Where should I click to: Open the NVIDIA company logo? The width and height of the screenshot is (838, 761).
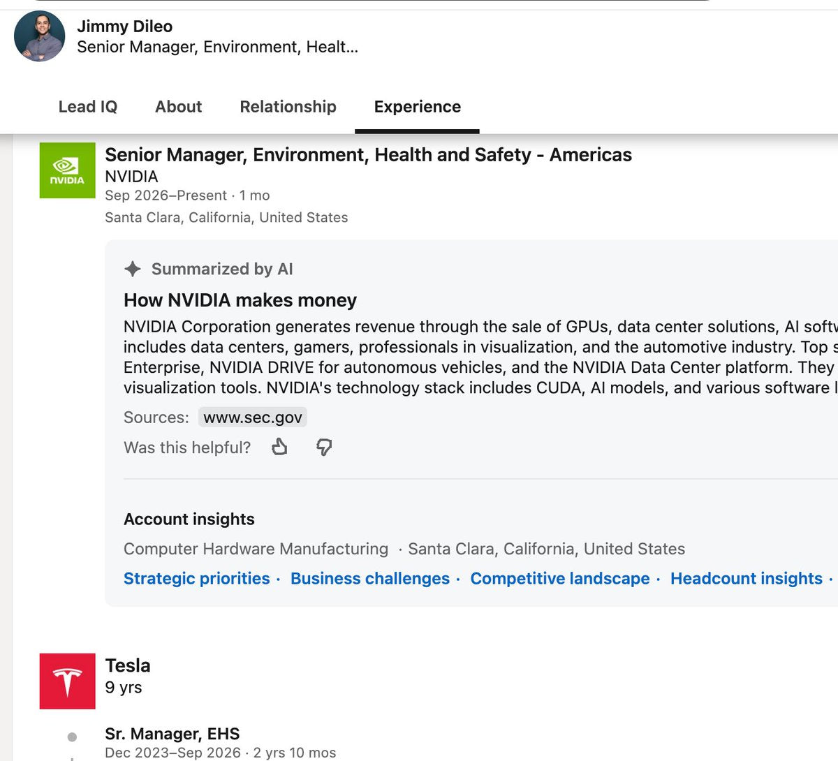(x=67, y=170)
